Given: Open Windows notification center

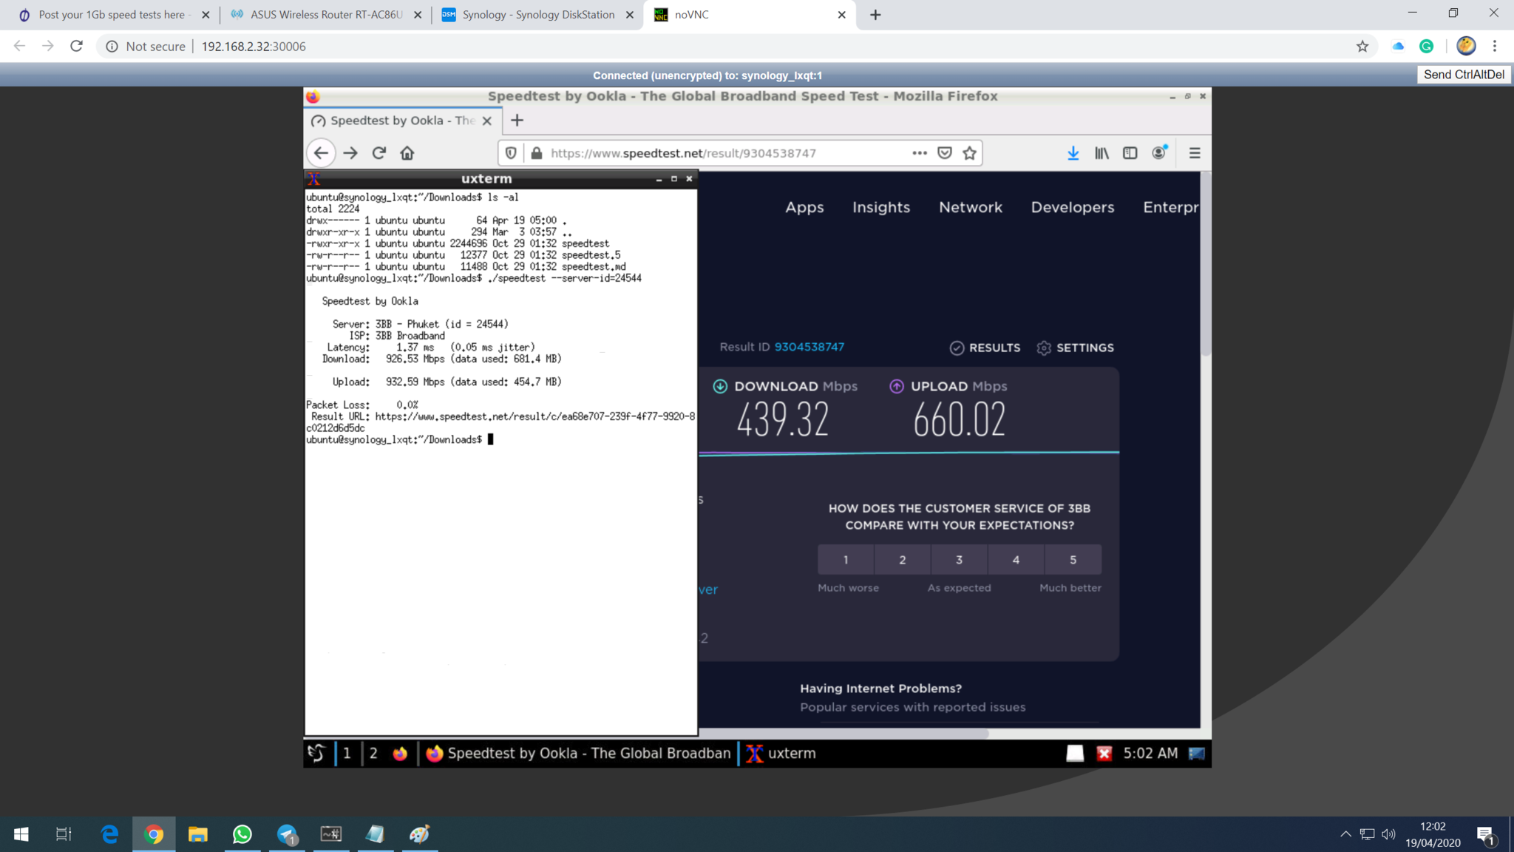Looking at the screenshot, I should coord(1486,835).
